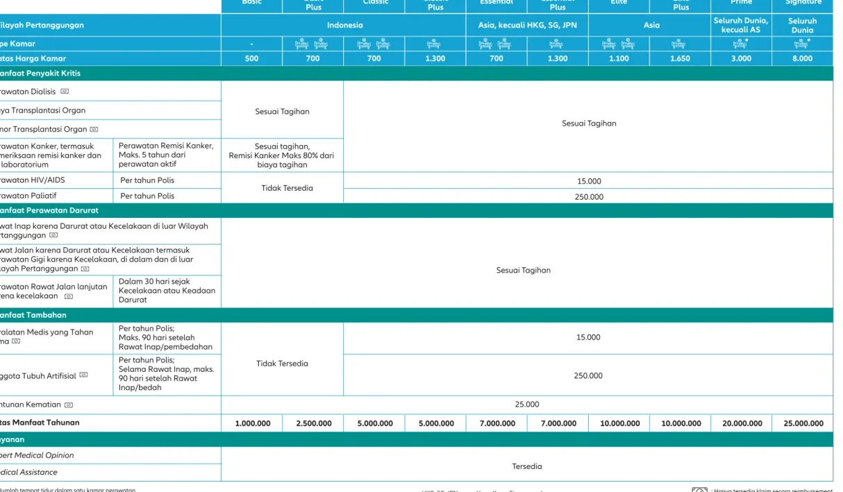Select the 'Asia, kecuali HKG, SG, JPN' header
The image size is (843, 492).
click(x=527, y=25)
